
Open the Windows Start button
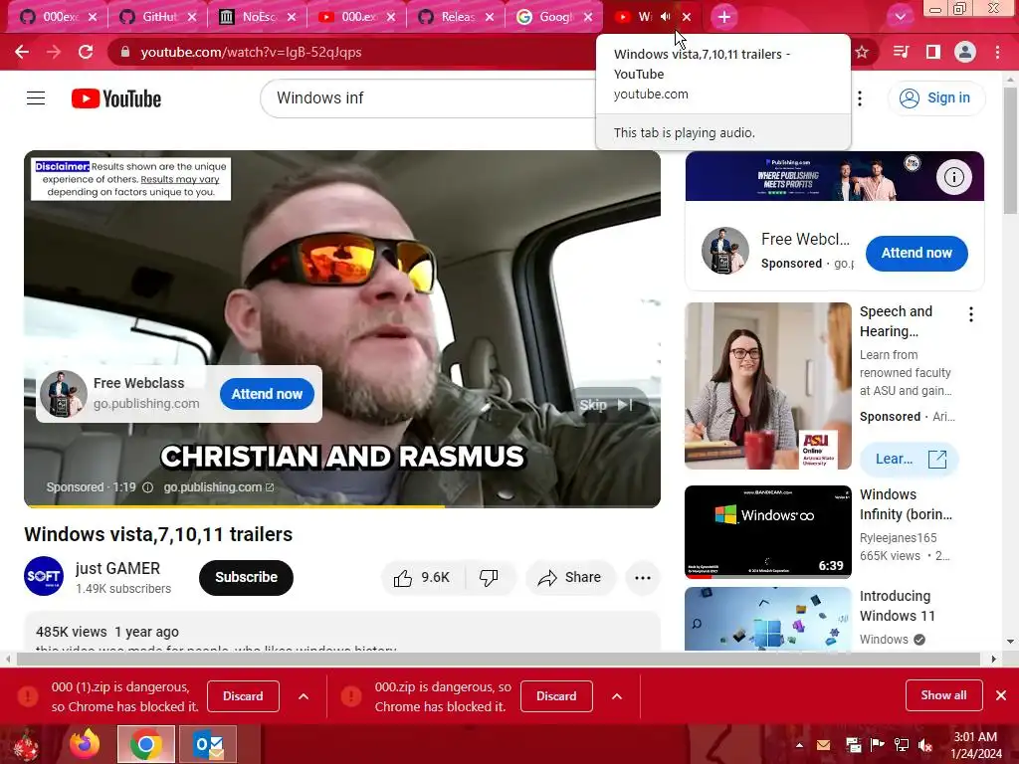(x=25, y=744)
